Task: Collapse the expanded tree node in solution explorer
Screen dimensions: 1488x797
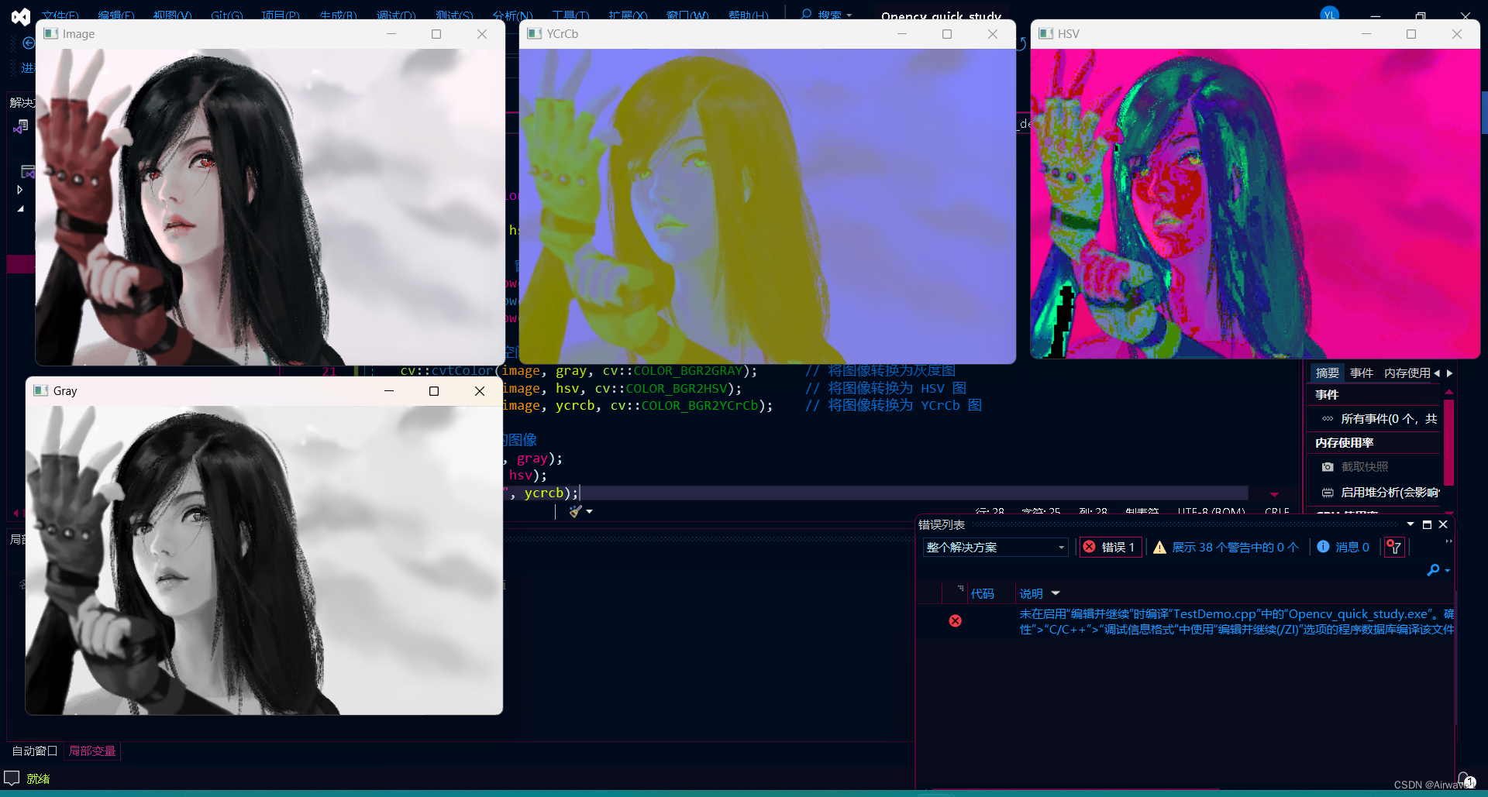Action: pyautogui.click(x=20, y=208)
